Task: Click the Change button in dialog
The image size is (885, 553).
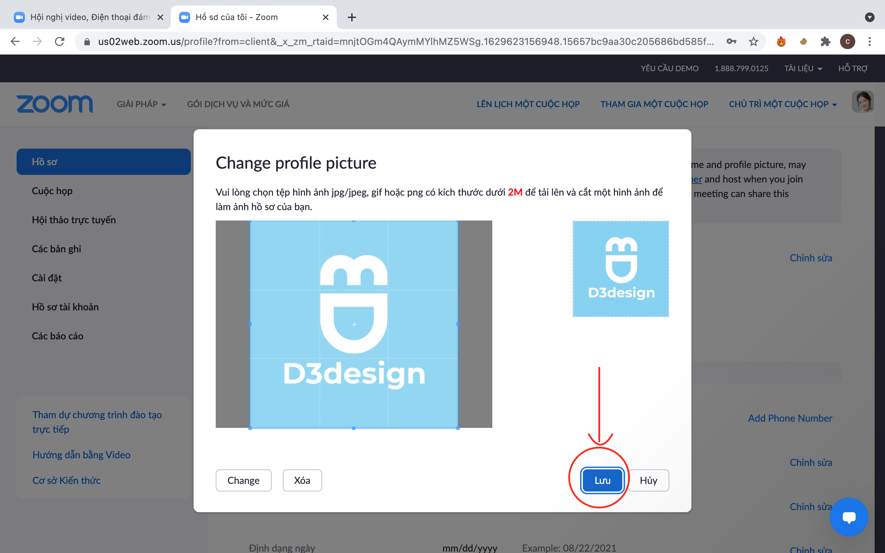Action: coord(243,480)
